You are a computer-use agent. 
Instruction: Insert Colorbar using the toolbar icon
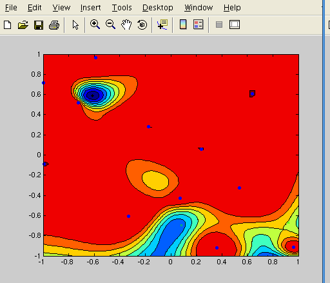(183, 24)
